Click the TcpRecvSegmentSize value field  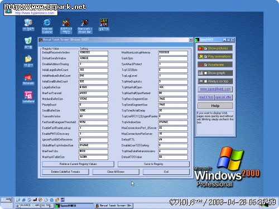pyautogui.click(x=173, y=99)
